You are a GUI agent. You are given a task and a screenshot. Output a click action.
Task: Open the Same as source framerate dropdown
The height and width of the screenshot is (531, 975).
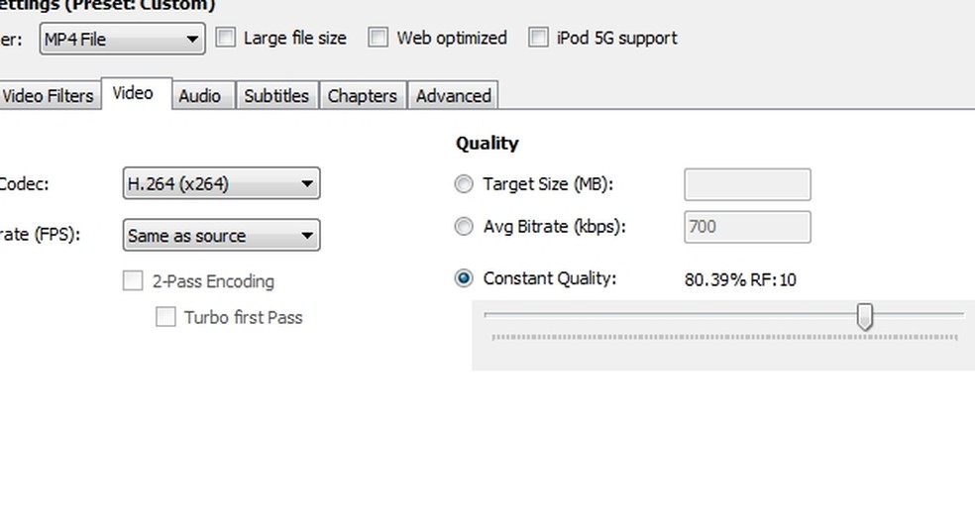pyautogui.click(x=221, y=236)
